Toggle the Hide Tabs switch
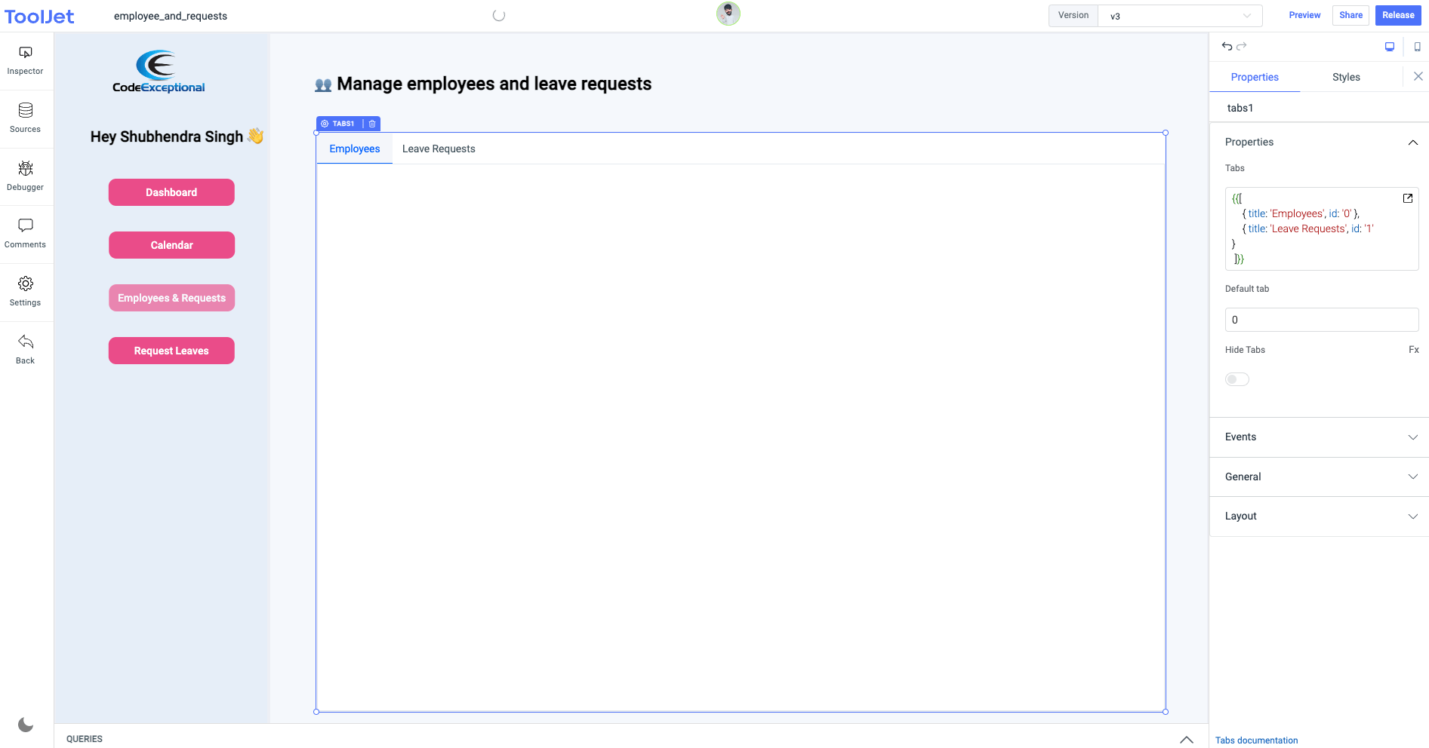Image resolution: width=1429 pixels, height=748 pixels. coord(1237,379)
